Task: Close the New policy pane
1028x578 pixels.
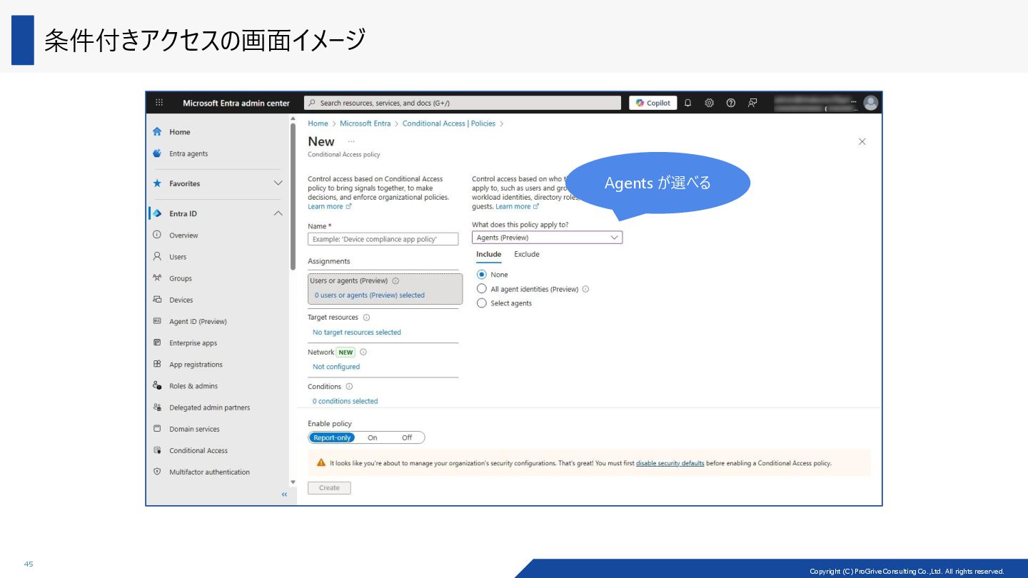Action: tap(862, 142)
